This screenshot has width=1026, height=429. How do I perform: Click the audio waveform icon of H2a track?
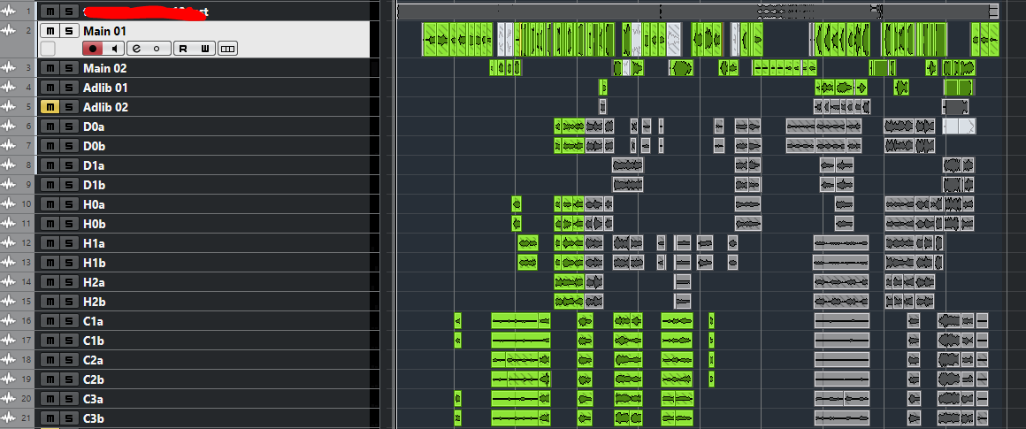click(9, 282)
